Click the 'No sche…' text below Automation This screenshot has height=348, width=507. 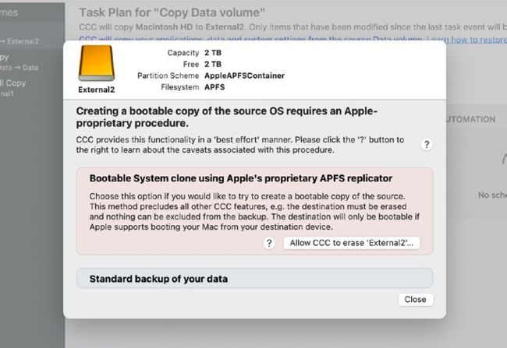click(491, 195)
